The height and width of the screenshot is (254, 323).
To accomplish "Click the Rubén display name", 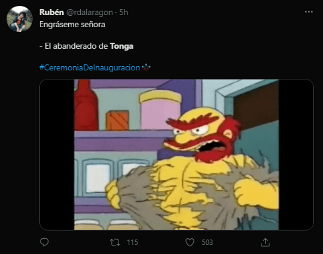I will 52,12.
